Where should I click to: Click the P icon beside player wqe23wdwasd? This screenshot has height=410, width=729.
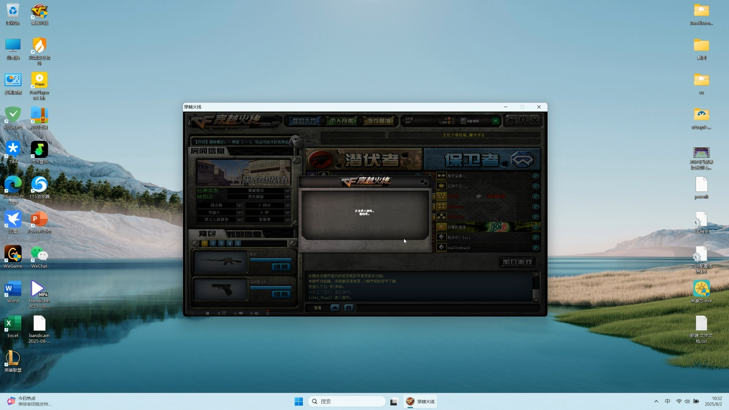pos(535,248)
